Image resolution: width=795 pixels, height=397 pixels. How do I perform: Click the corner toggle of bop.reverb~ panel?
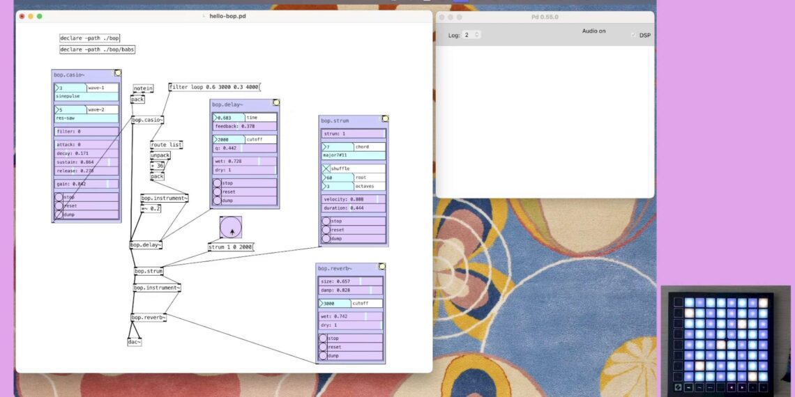pyautogui.click(x=382, y=267)
